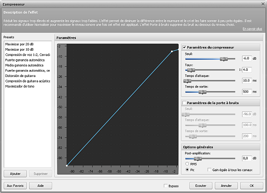This screenshot has width=267, height=193.
Task: Close the Compresseur dialog window
Action: point(262,4)
